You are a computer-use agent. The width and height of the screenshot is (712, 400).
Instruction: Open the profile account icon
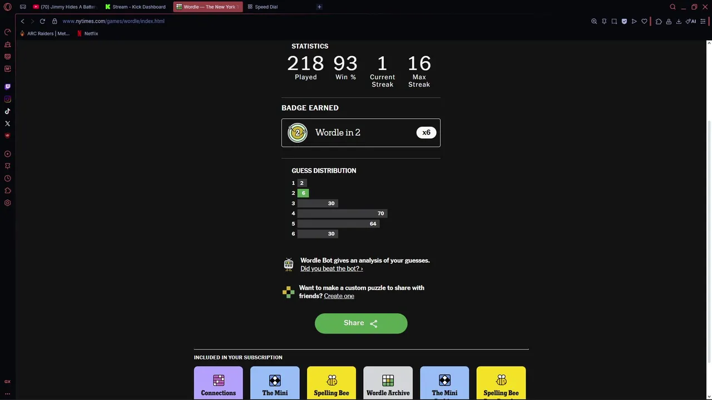[669, 21]
